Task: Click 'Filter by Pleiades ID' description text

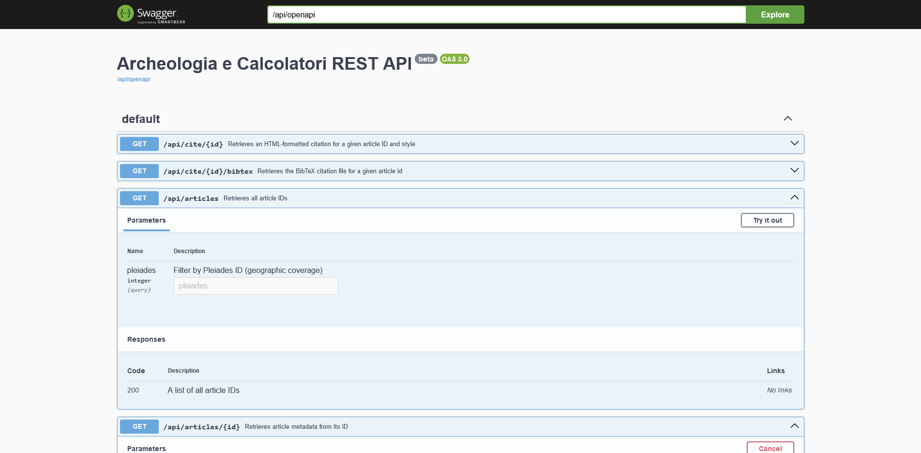Action: click(x=248, y=271)
